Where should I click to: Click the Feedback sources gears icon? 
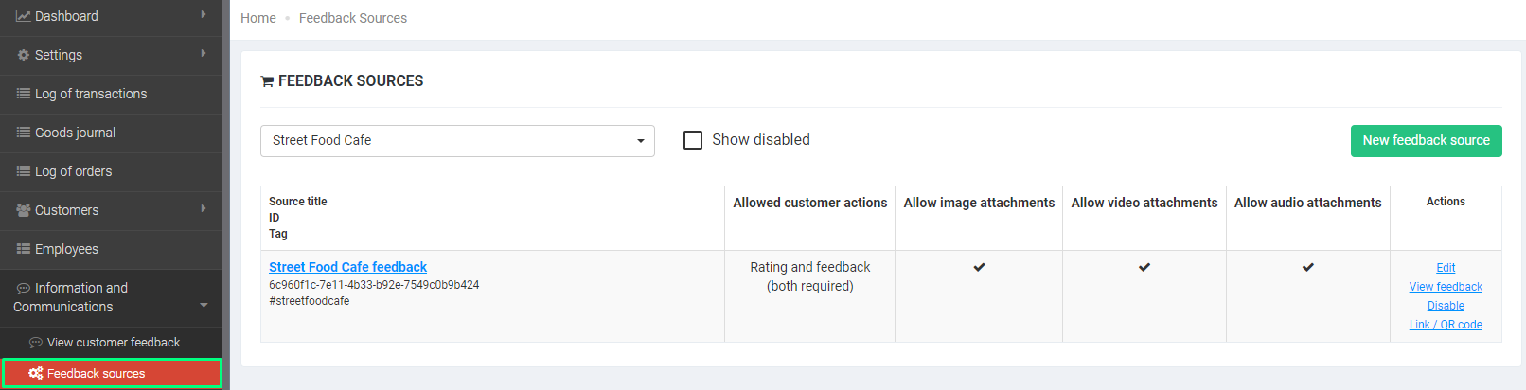pos(36,374)
